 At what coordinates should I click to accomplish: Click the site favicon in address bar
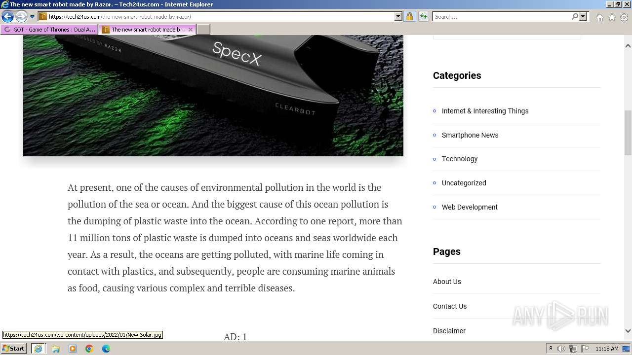[x=43, y=16]
